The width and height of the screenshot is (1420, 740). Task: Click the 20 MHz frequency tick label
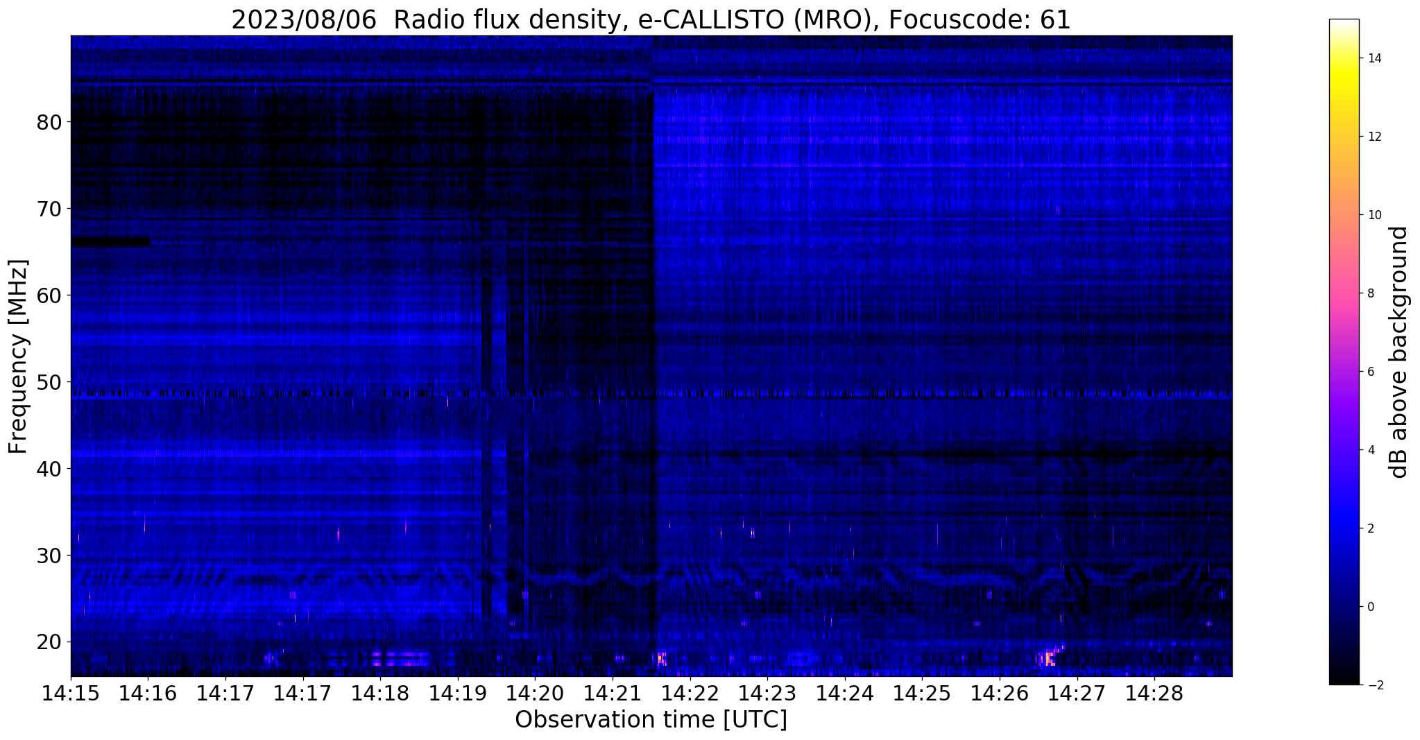(x=49, y=642)
